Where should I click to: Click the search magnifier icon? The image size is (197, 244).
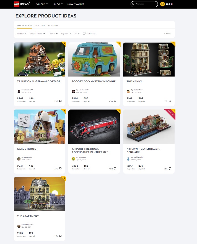[x=133, y=4]
